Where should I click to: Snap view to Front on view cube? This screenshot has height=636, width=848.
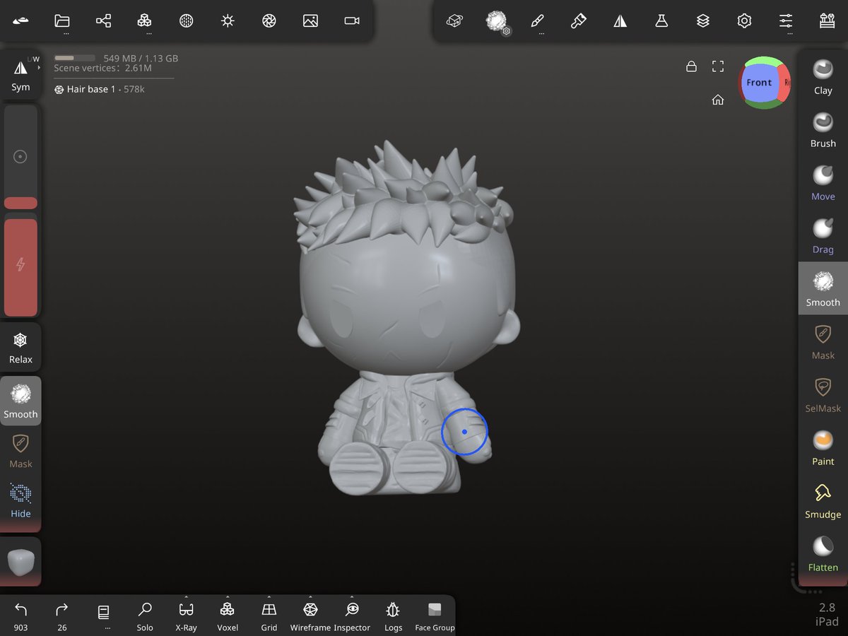(759, 83)
